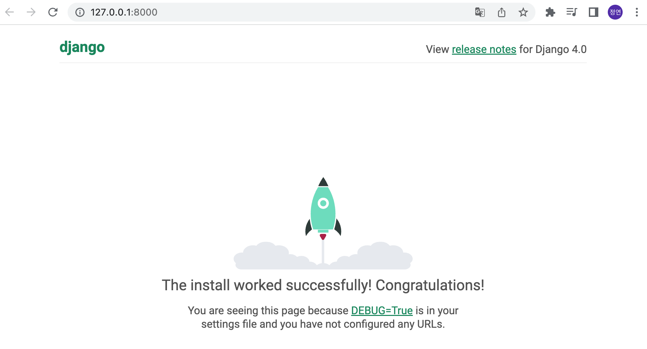The width and height of the screenshot is (647, 349).
Task: Open the release notes link
Action: click(484, 49)
